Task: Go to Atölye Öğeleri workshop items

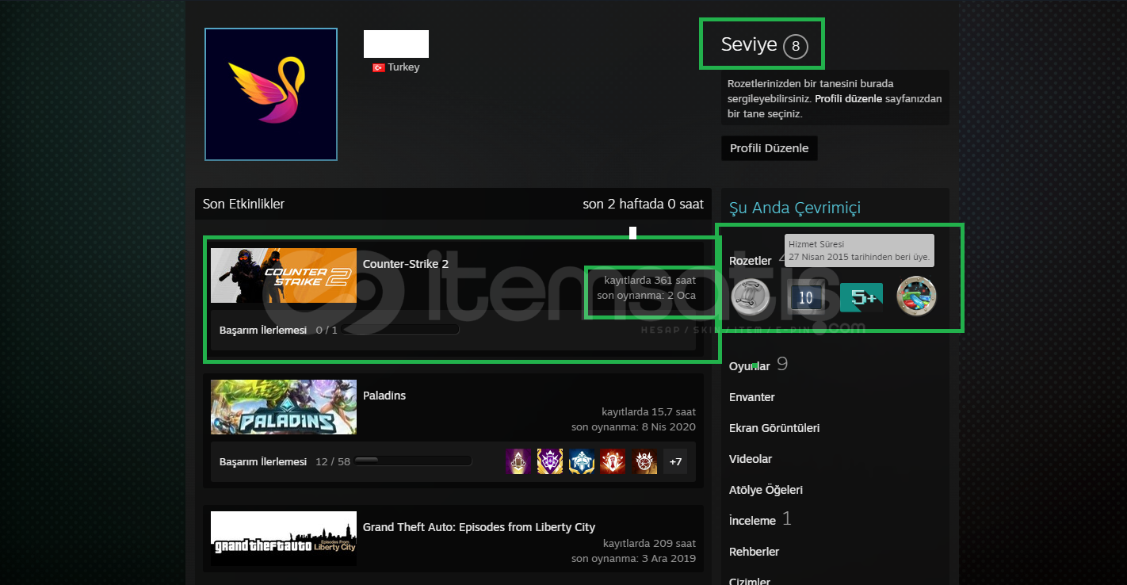Action: (x=766, y=490)
